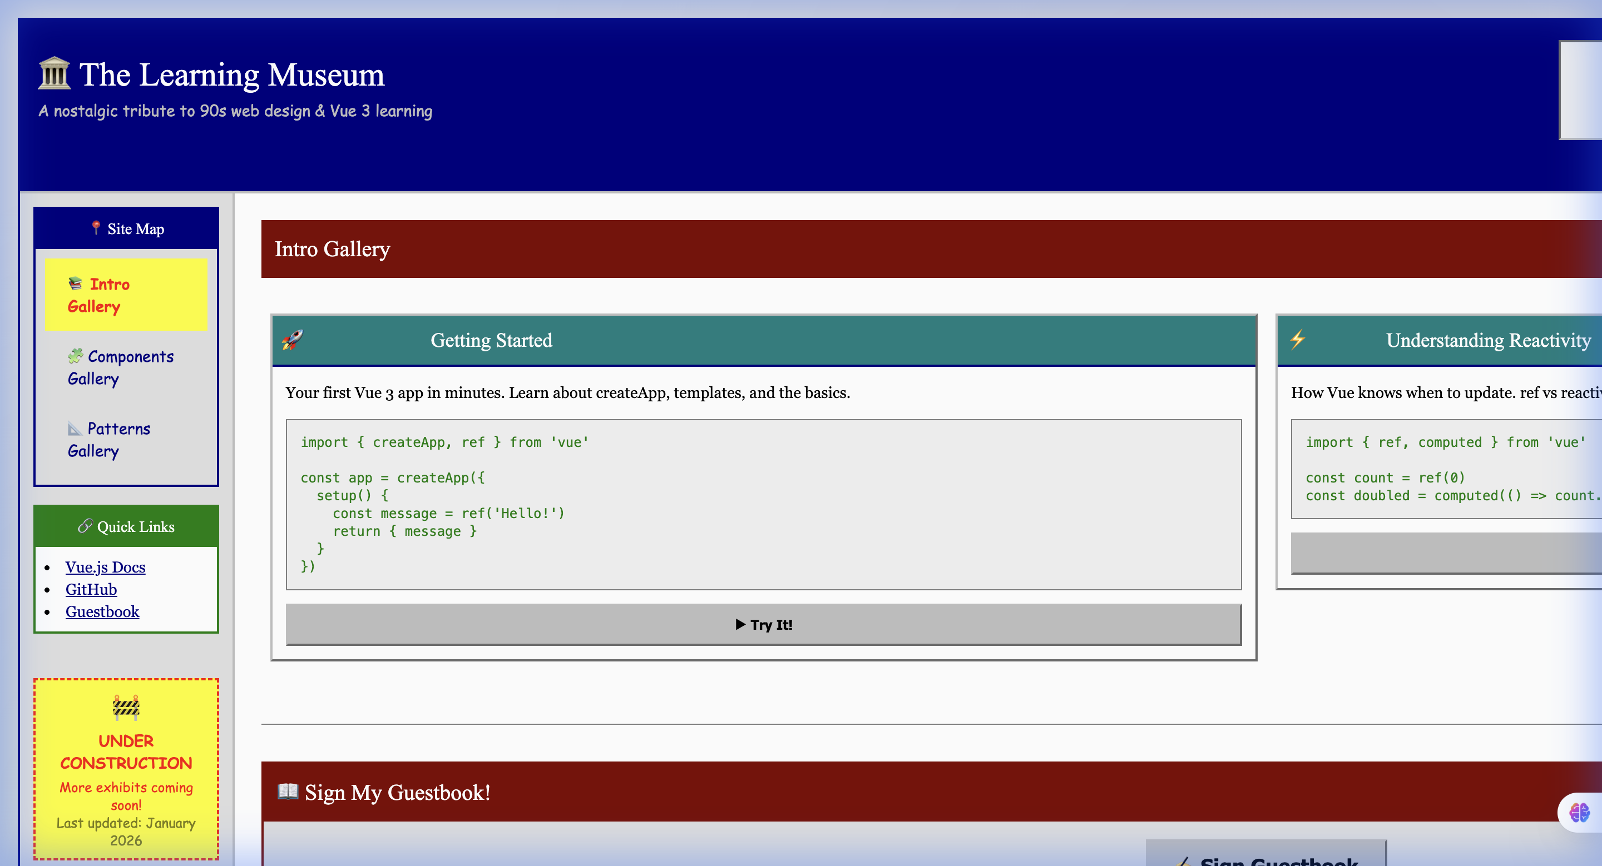Click the museum building icon in header

tap(54, 74)
